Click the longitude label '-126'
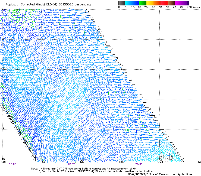The width and height of the screenshot is (201, 176). [120, 162]
